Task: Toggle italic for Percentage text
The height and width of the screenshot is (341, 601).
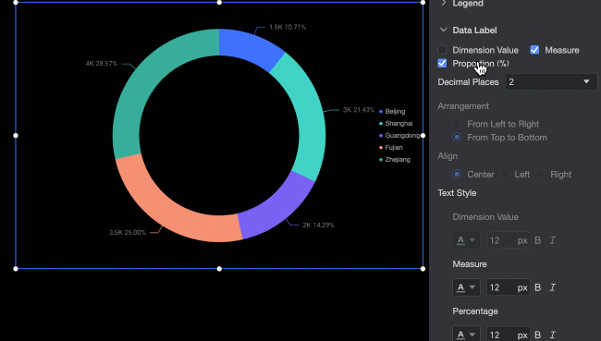Action: 553,335
